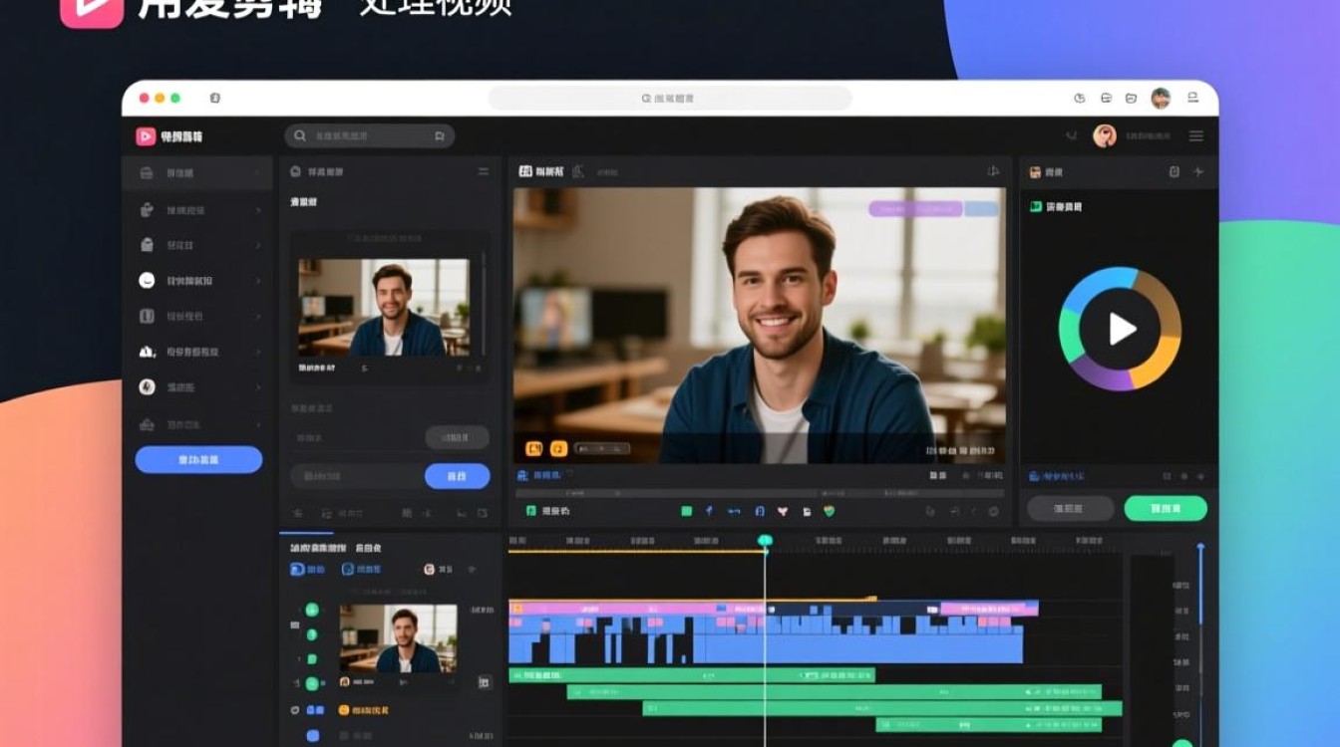Click the blue link icon in the preview toolbar
The width and height of the screenshot is (1340, 747).
tap(735, 511)
